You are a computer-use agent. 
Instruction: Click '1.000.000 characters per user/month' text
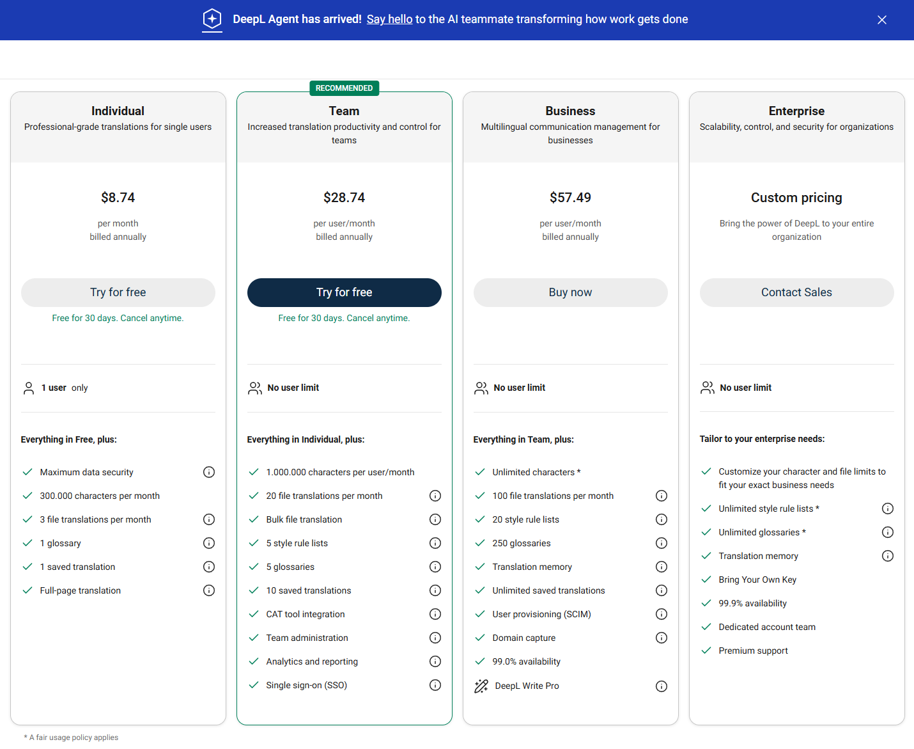point(341,472)
